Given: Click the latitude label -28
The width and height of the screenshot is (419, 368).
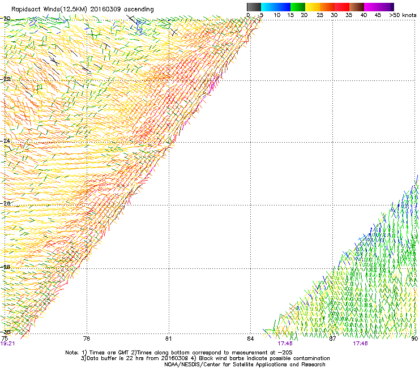Looking at the screenshot, I should [x=6, y=267].
